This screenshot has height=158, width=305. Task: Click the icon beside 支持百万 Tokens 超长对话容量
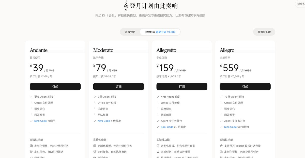(221, 146)
